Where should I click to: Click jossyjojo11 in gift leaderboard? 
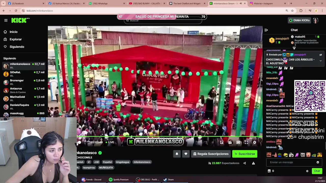pyautogui.click(x=282, y=39)
